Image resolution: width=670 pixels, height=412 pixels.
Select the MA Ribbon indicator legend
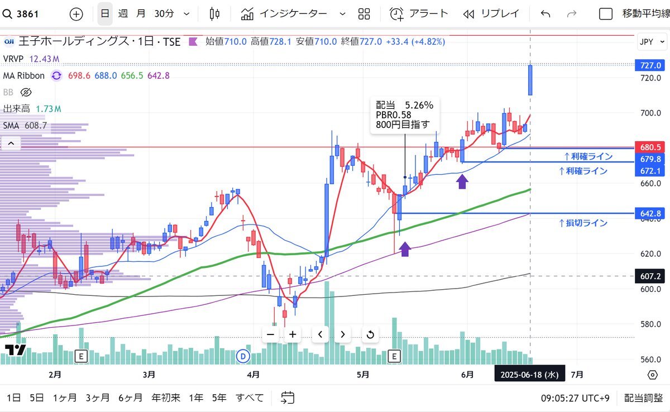[x=24, y=75]
